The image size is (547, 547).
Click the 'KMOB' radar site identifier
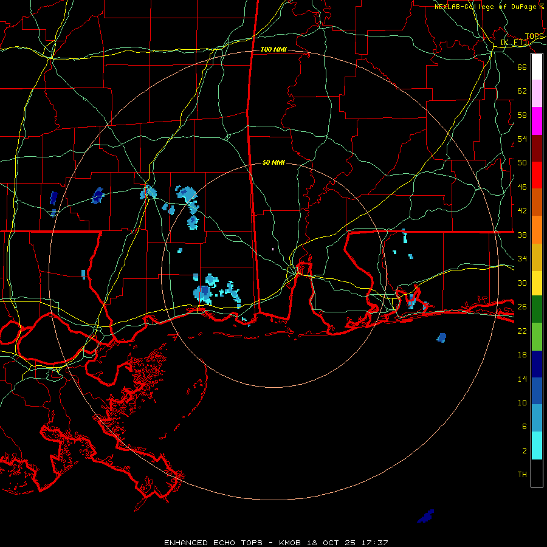click(289, 543)
